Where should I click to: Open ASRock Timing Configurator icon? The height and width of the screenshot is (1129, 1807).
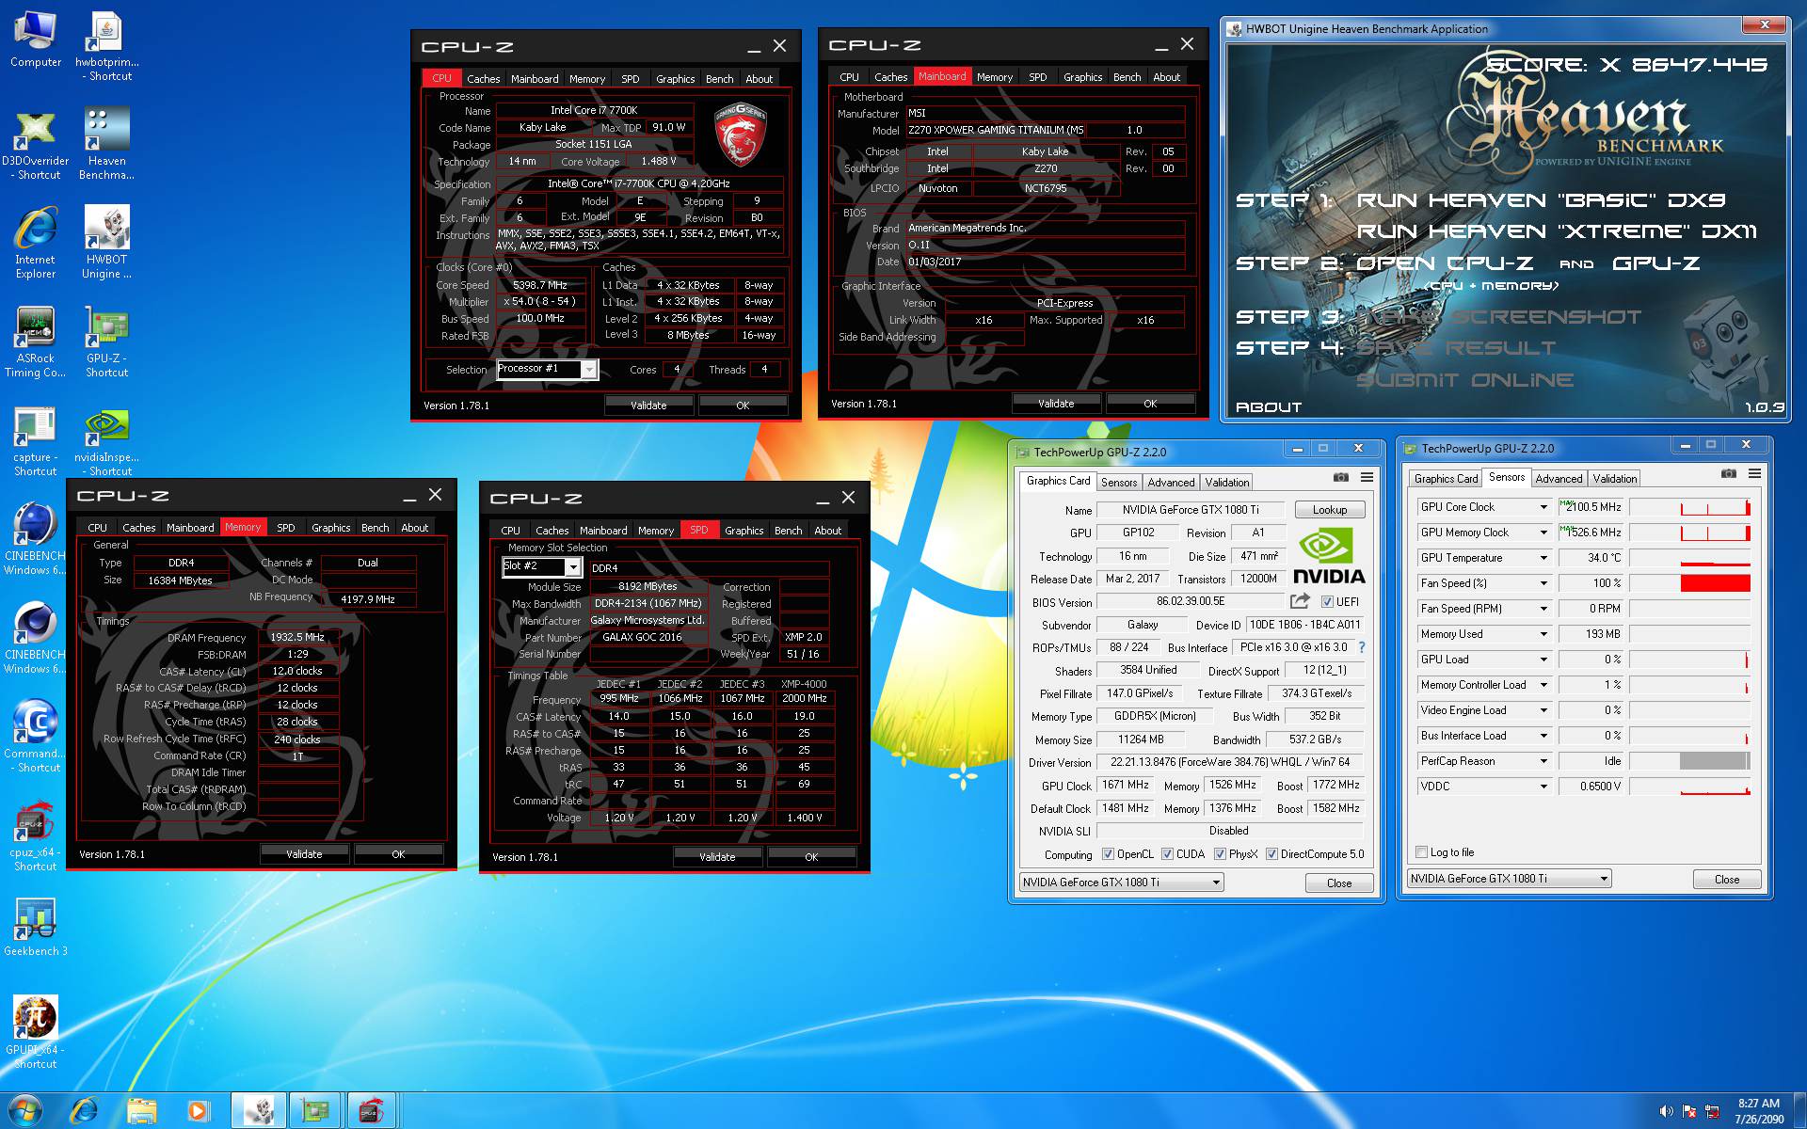pyautogui.click(x=36, y=343)
